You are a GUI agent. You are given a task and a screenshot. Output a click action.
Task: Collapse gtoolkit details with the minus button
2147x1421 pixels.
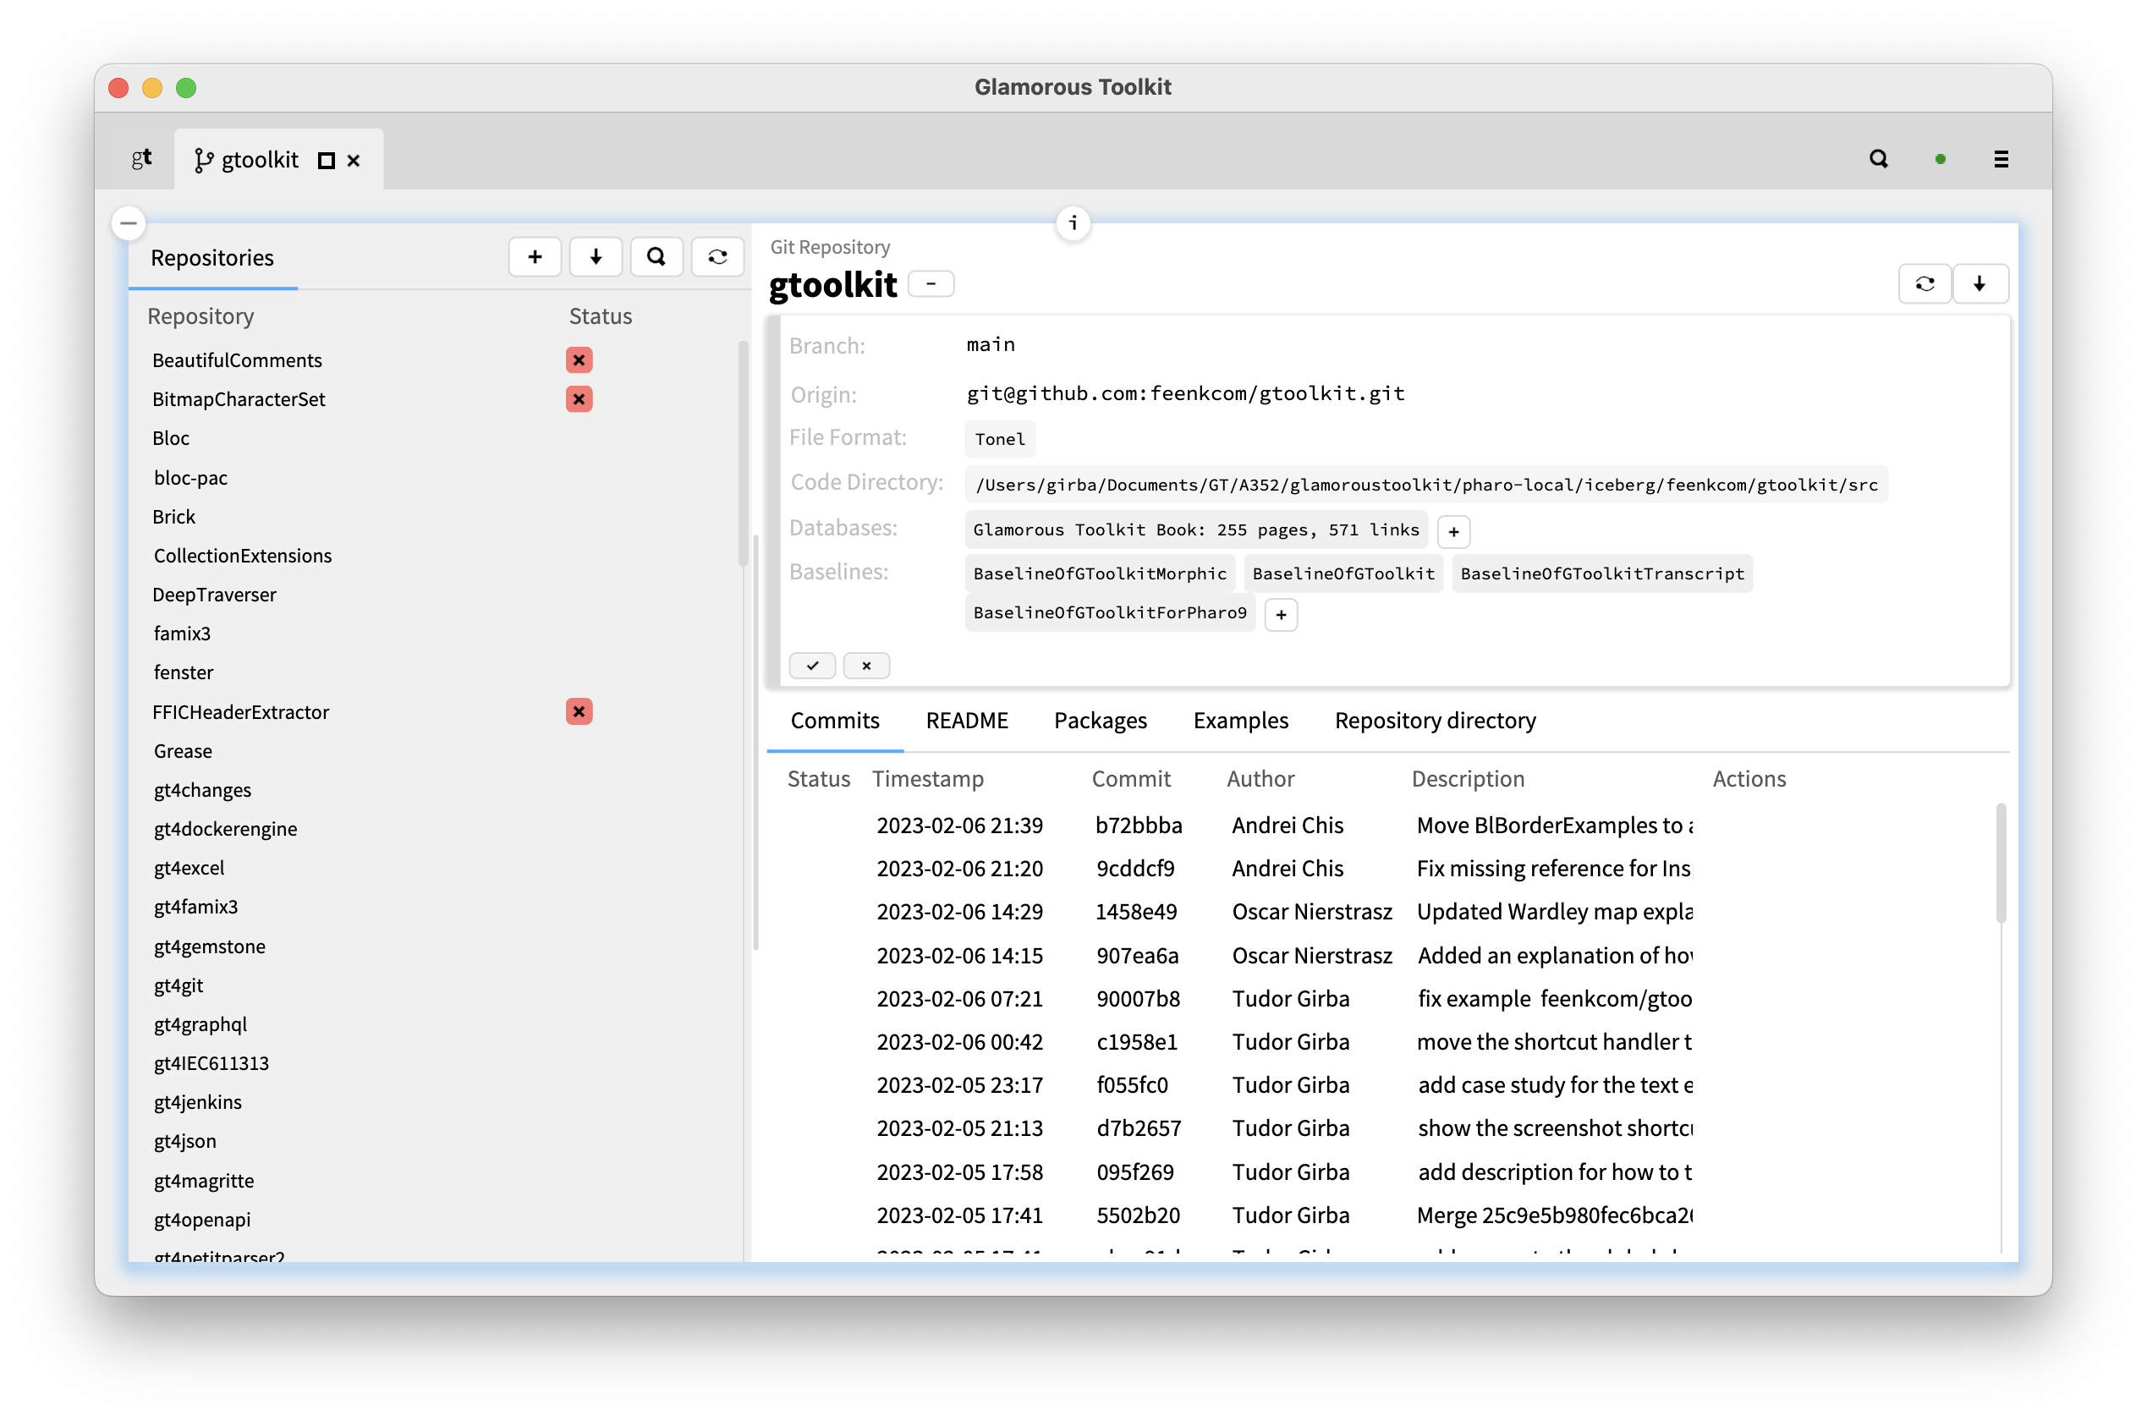931,283
